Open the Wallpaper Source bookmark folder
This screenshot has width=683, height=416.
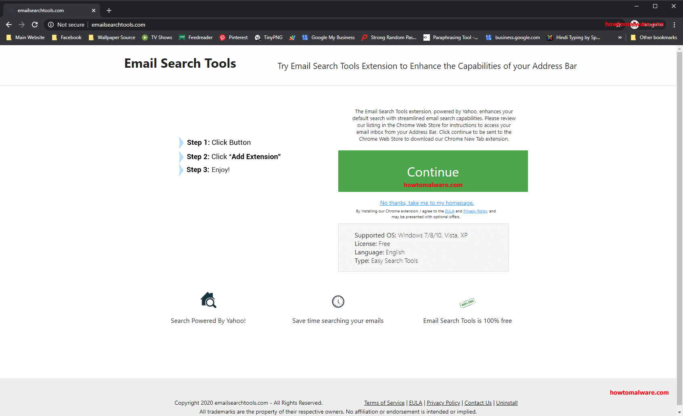click(x=112, y=37)
